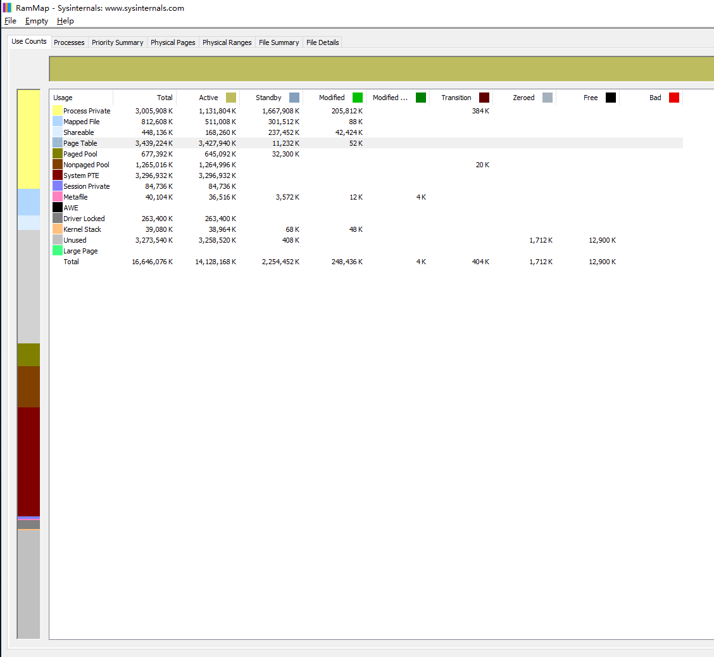Select the Page Table row
This screenshot has height=657, width=714.
(x=80, y=143)
